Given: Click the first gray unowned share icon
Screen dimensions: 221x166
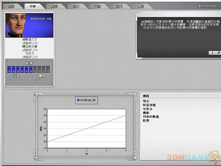Looking at the screenshot, I should coord(35,69).
